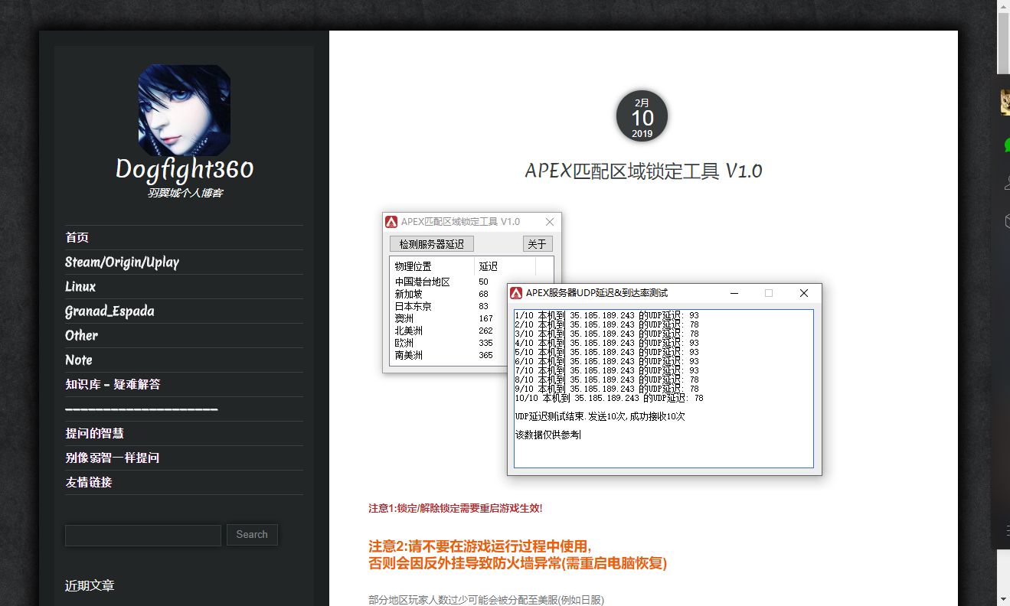Click the Search button
The image size is (1010, 606).
pyautogui.click(x=252, y=535)
